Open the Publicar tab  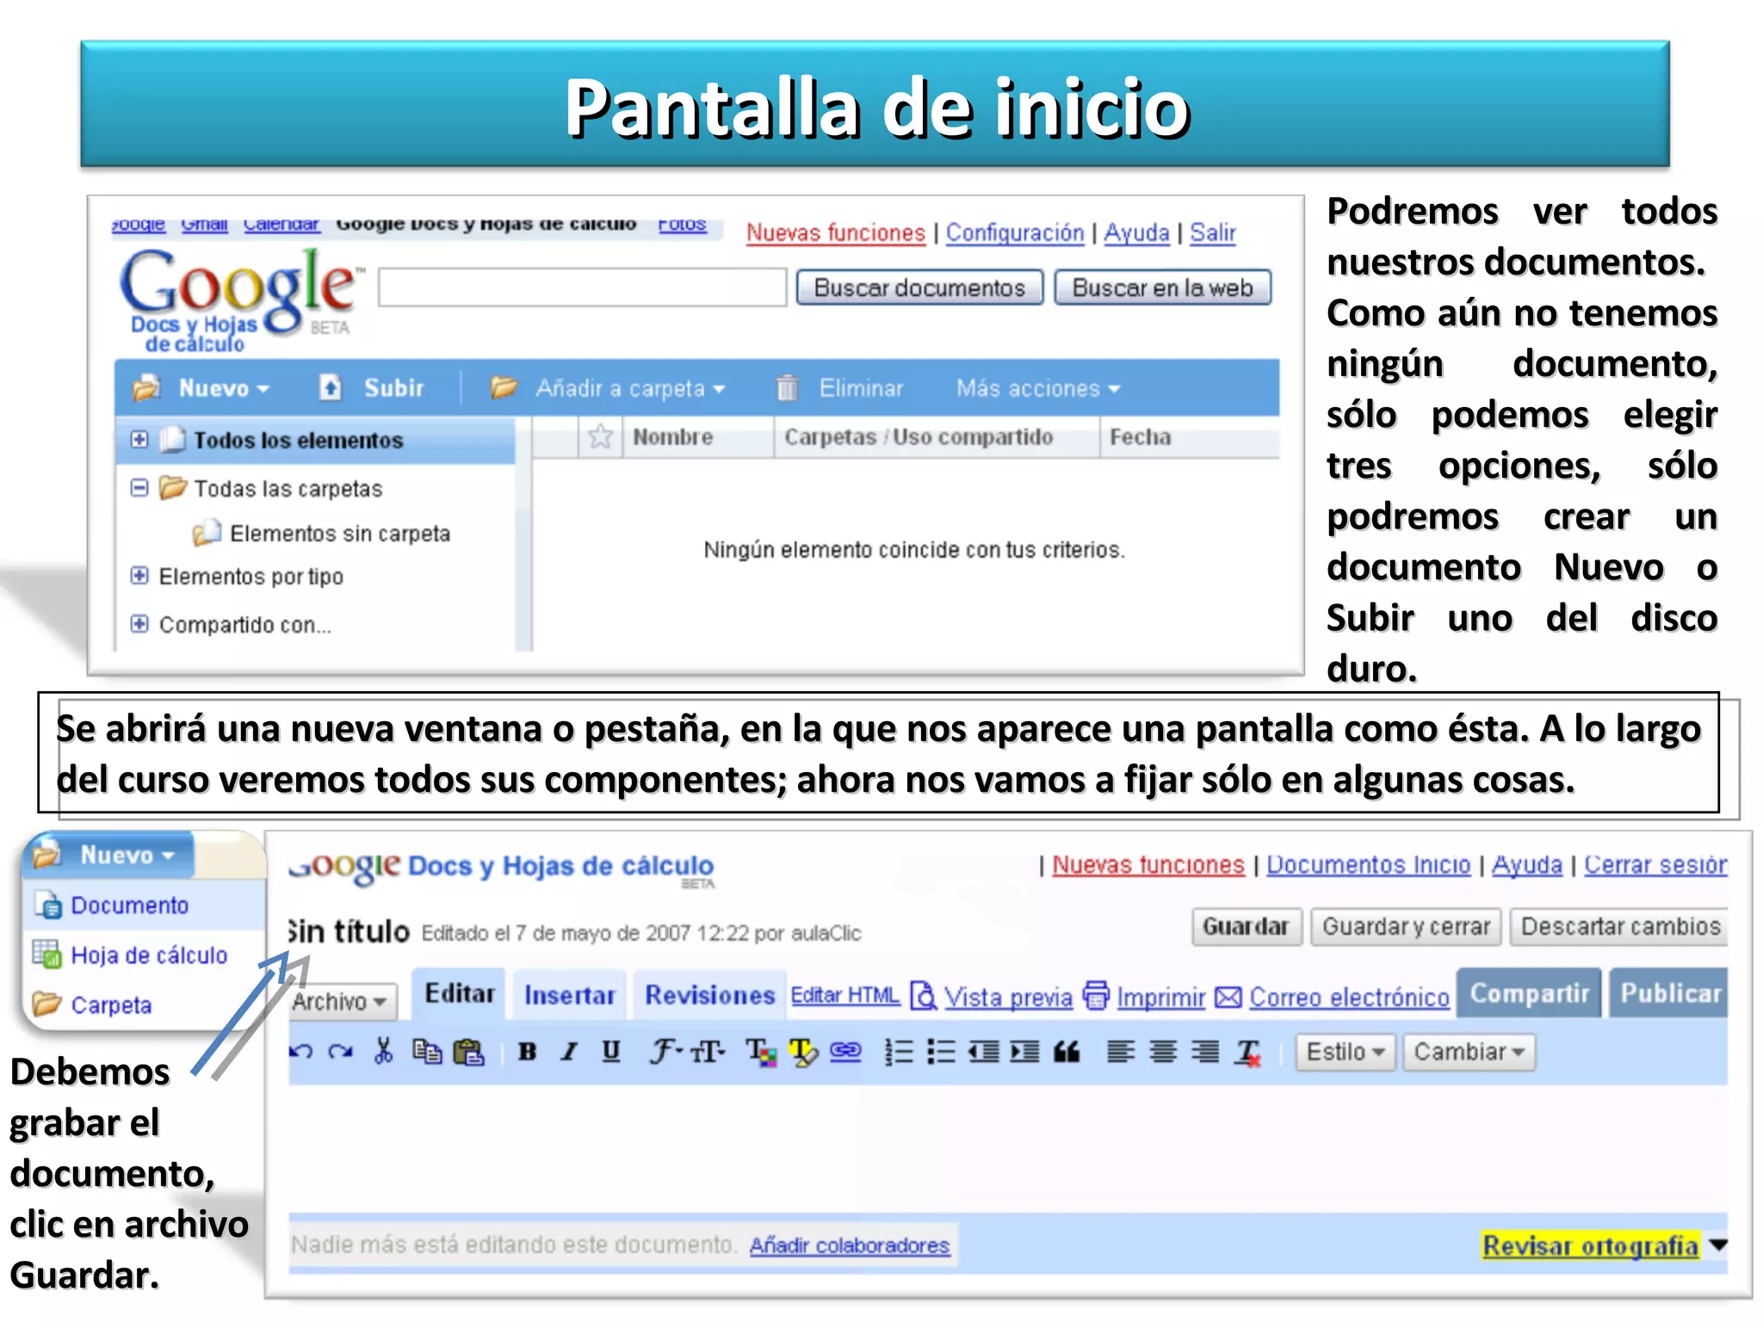point(1670,993)
